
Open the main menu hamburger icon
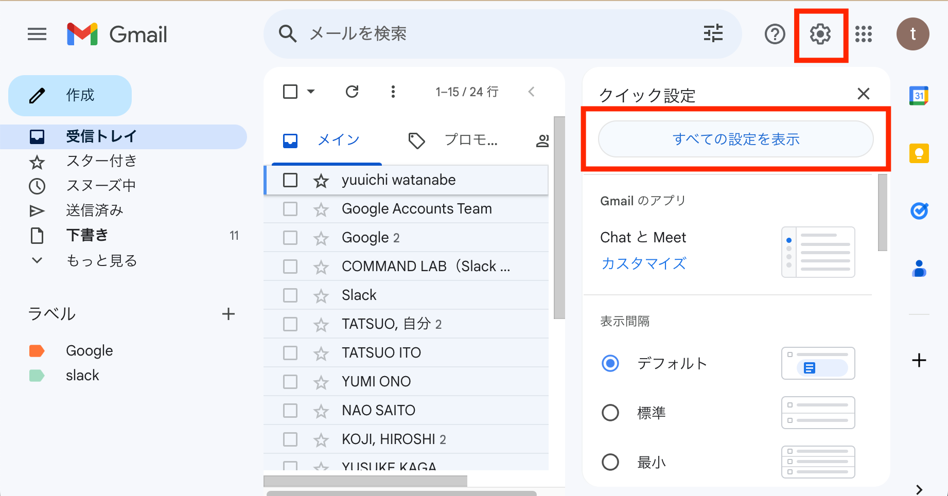[37, 34]
